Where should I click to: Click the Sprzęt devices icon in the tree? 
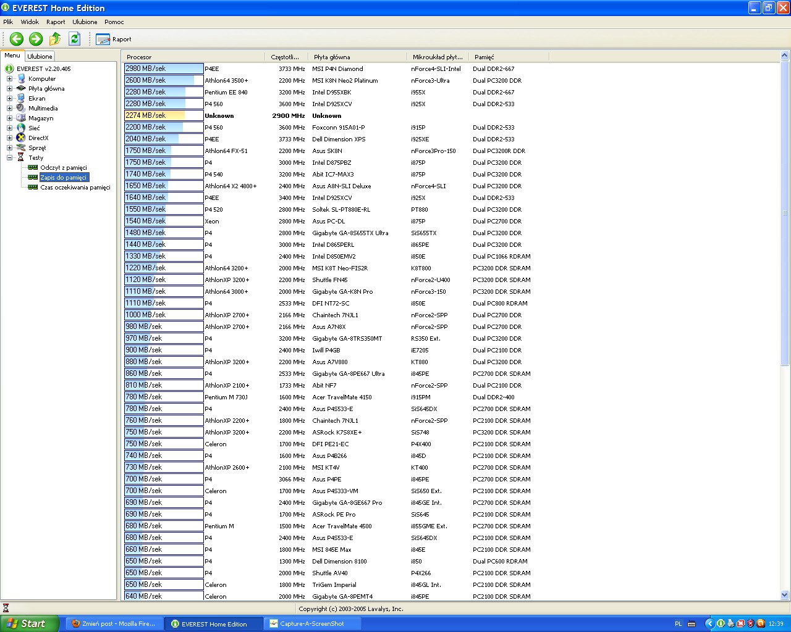click(22, 148)
